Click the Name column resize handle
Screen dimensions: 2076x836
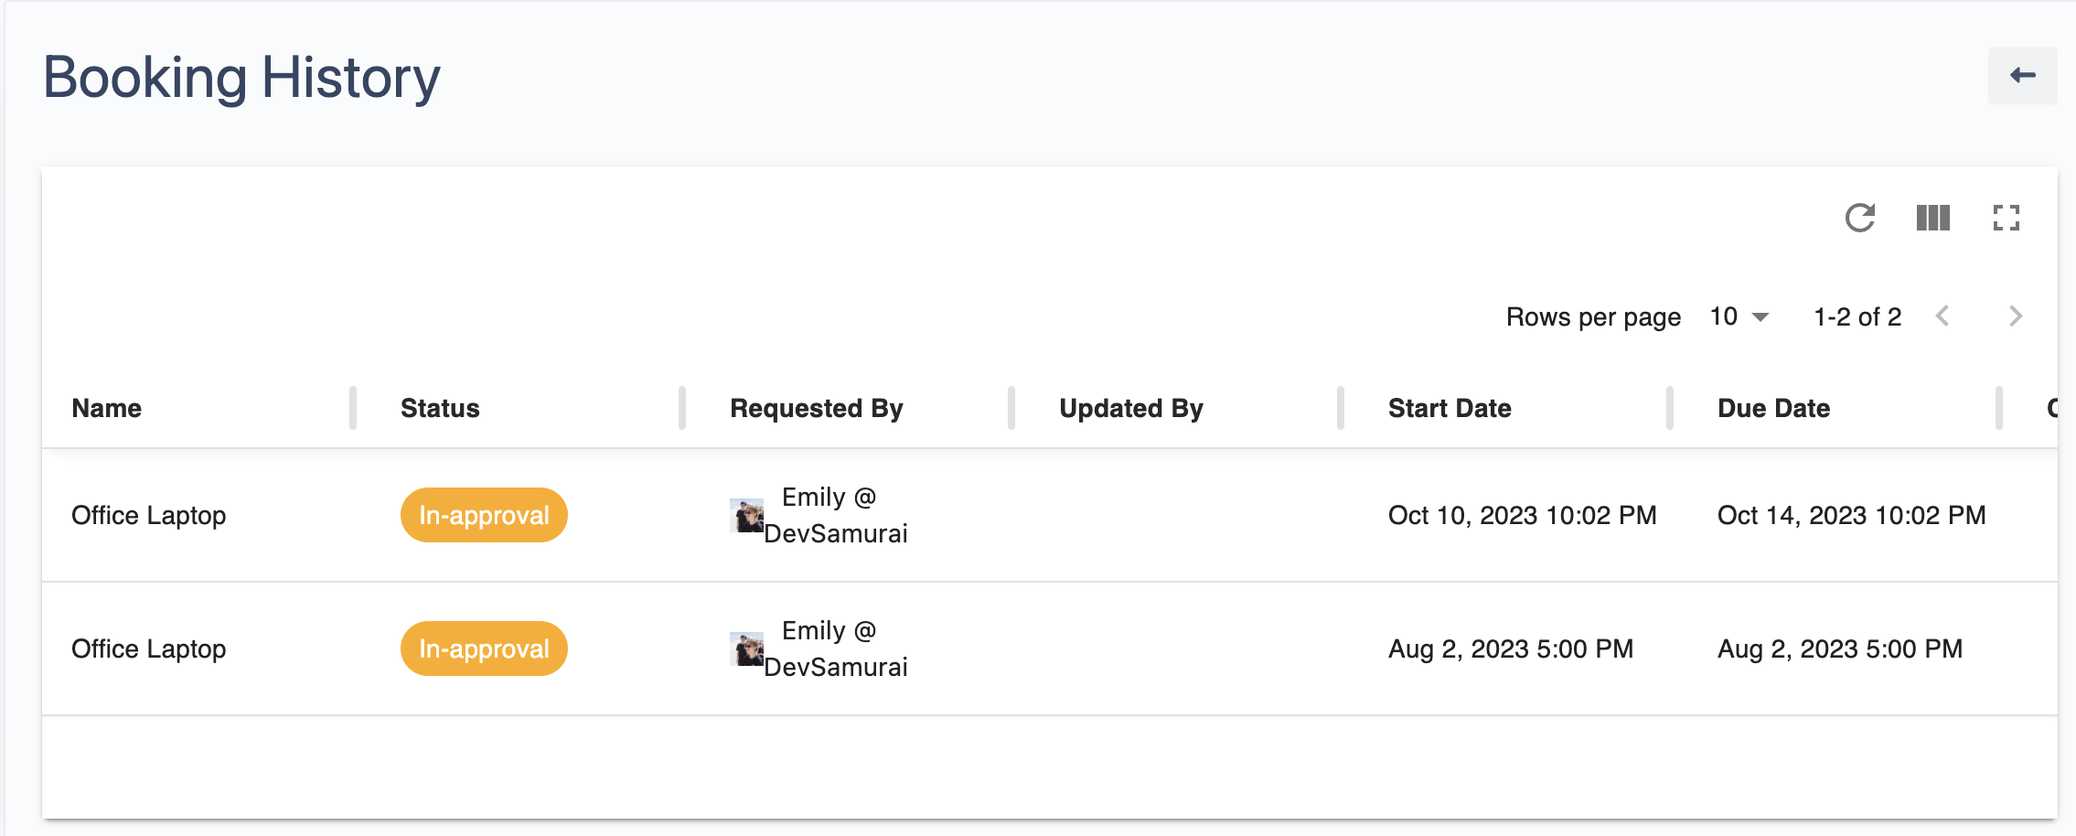[x=353, y=408]
